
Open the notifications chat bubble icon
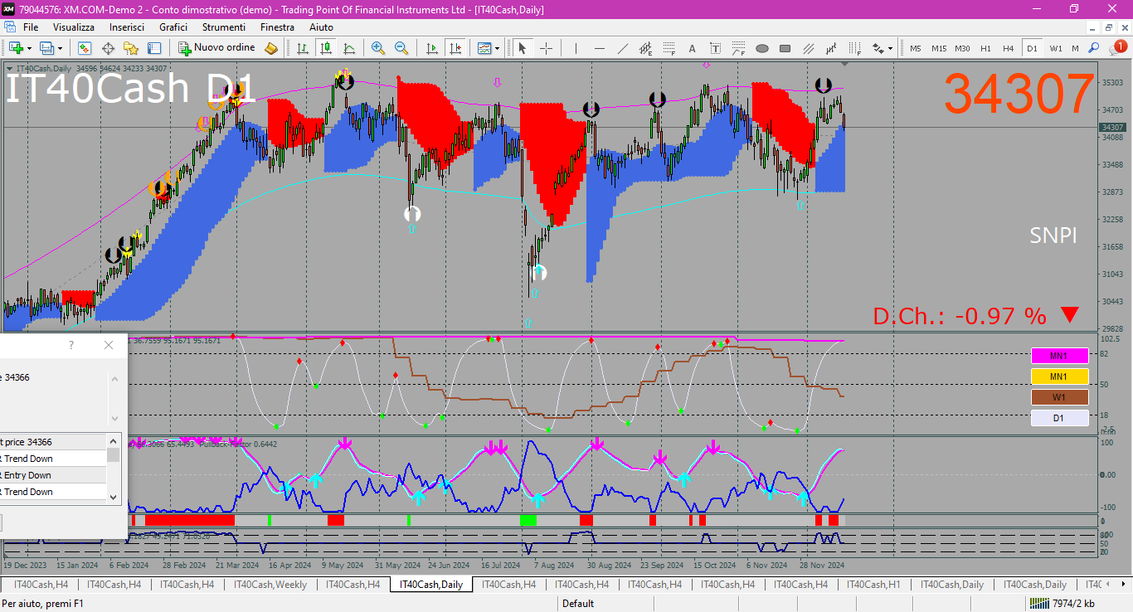(1119, 48)
